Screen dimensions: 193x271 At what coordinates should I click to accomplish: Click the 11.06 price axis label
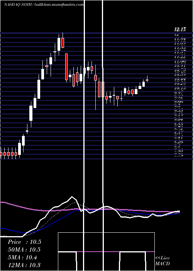tap(180, 61)
